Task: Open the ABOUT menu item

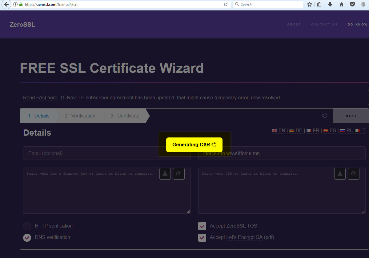Action: 294,25
